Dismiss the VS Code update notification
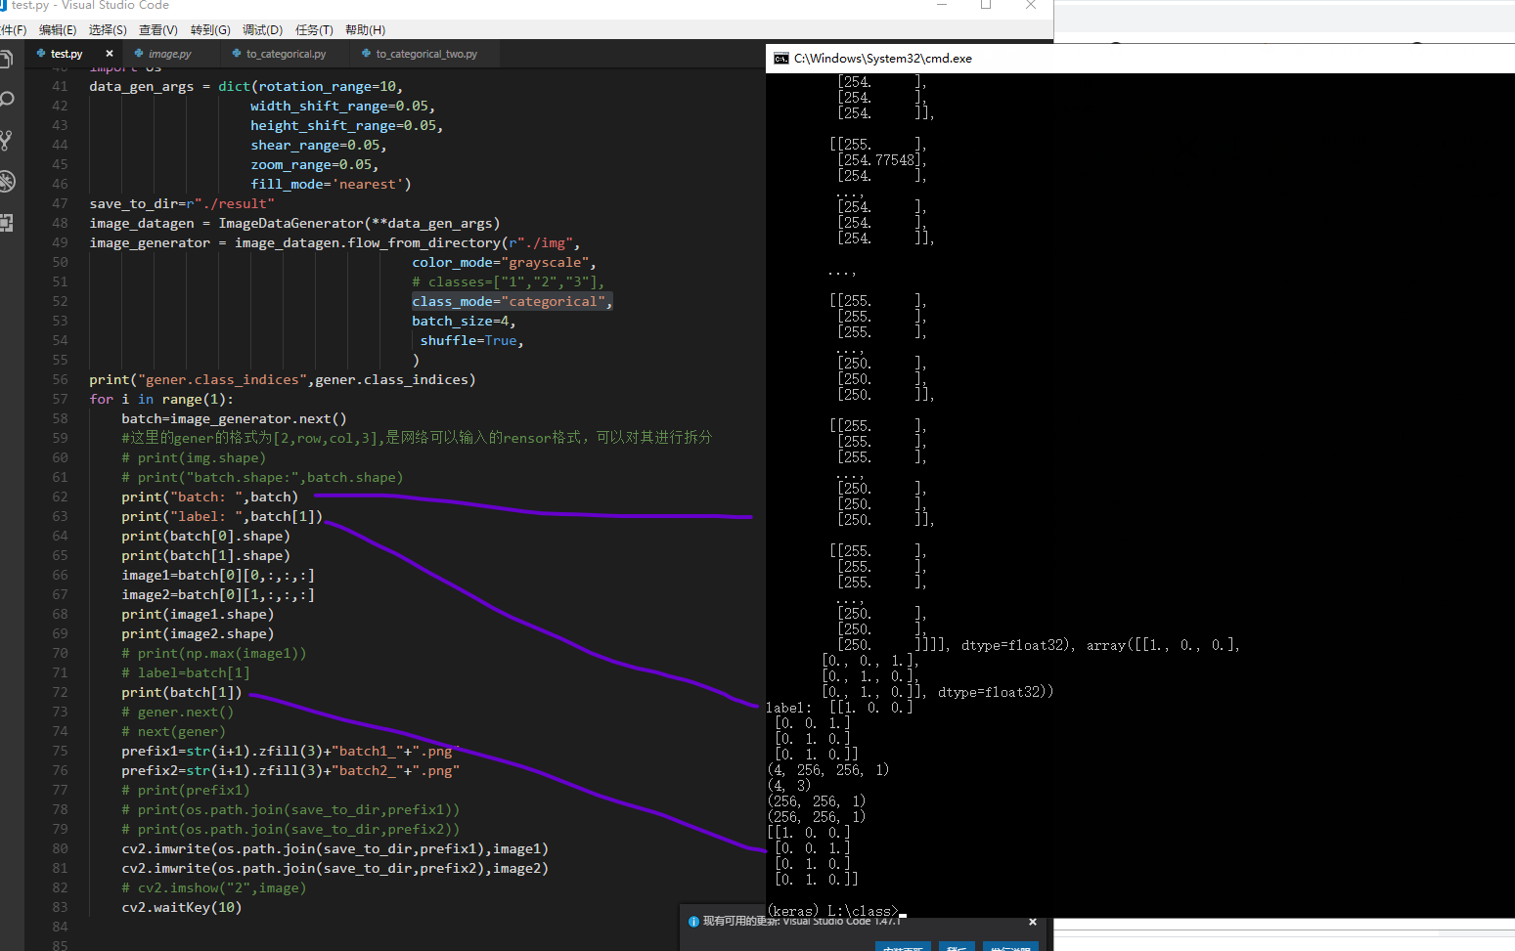1515x951 pixels. [x=1032, y=921]
